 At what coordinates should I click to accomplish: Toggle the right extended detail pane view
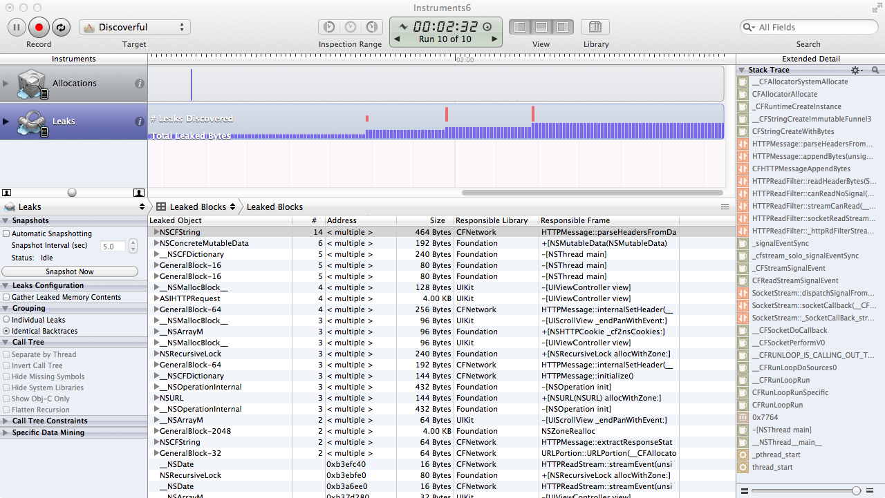[x=562, y=27]
